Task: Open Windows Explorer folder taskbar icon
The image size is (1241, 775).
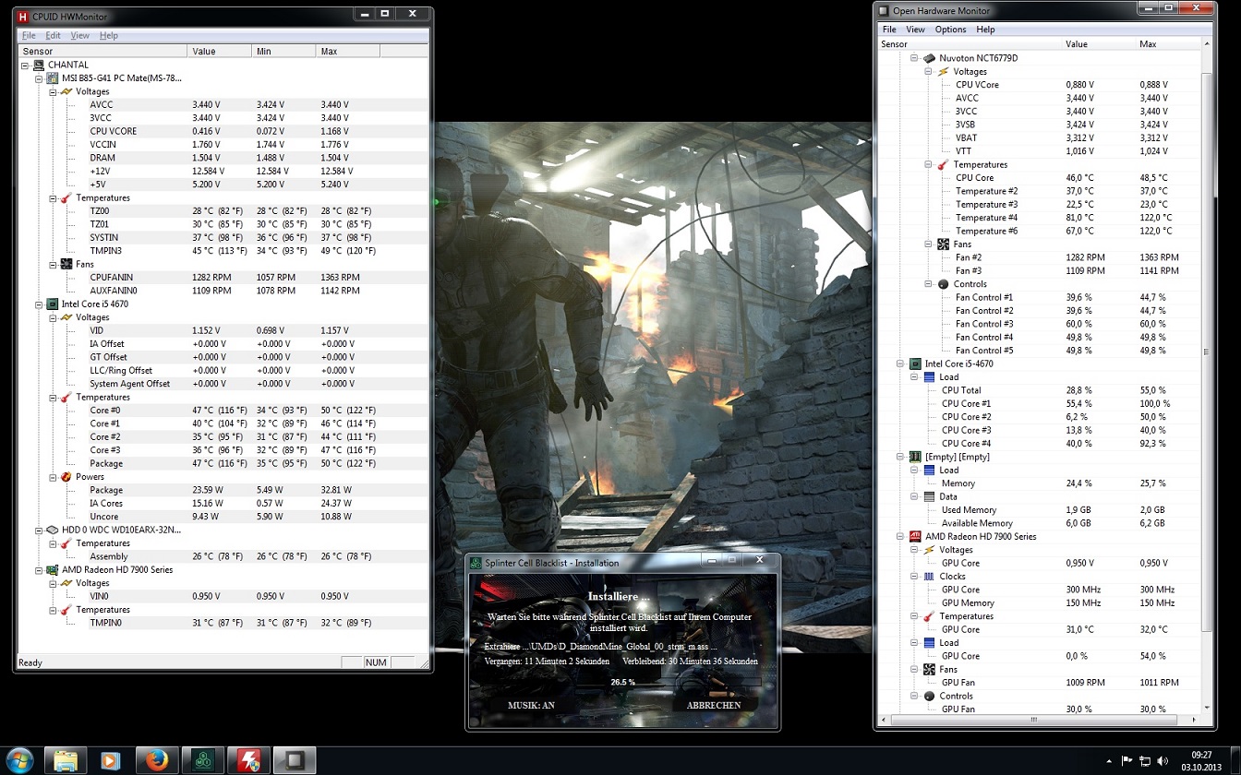Action: pos(66,760)
